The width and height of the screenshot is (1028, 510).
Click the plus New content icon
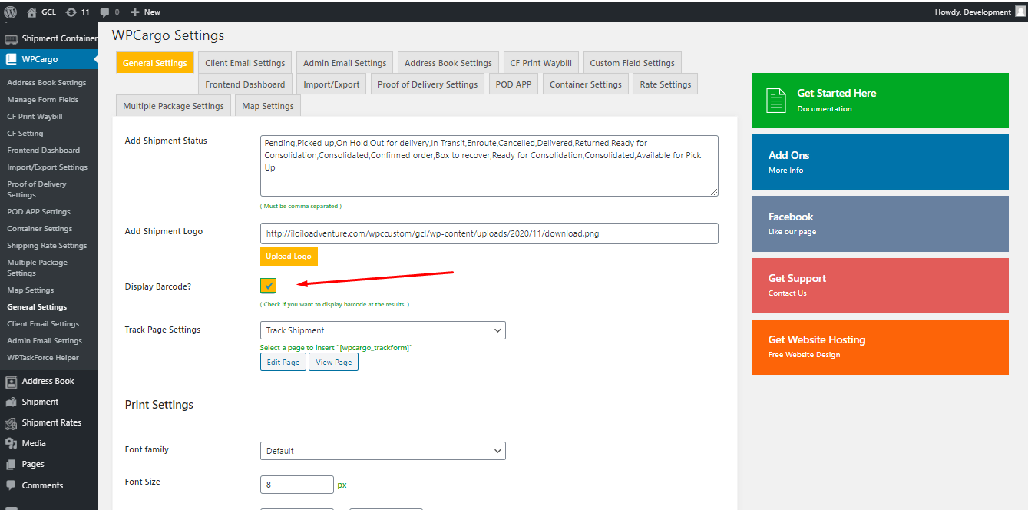click(x=134, y=12)
